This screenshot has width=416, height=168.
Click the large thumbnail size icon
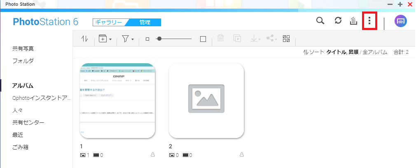[203, 39]
